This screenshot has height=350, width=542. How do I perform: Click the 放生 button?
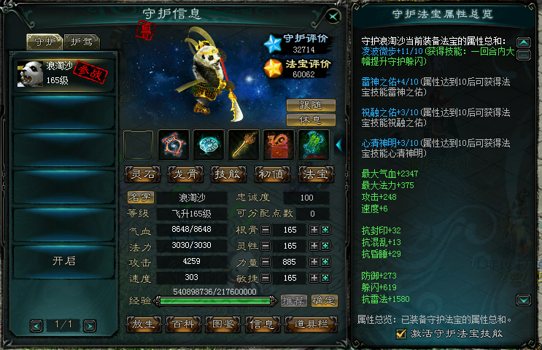(x=144, y=324)
